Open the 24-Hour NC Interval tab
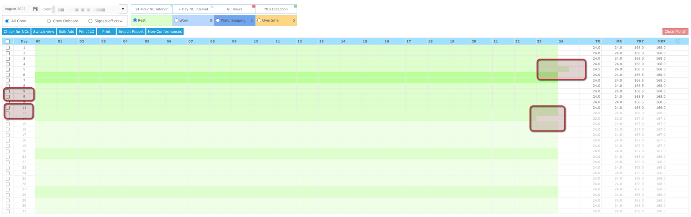 [x=152, y=9]
